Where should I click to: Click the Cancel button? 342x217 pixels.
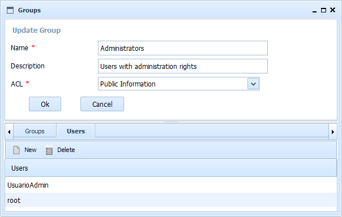(x=102, y=104)
